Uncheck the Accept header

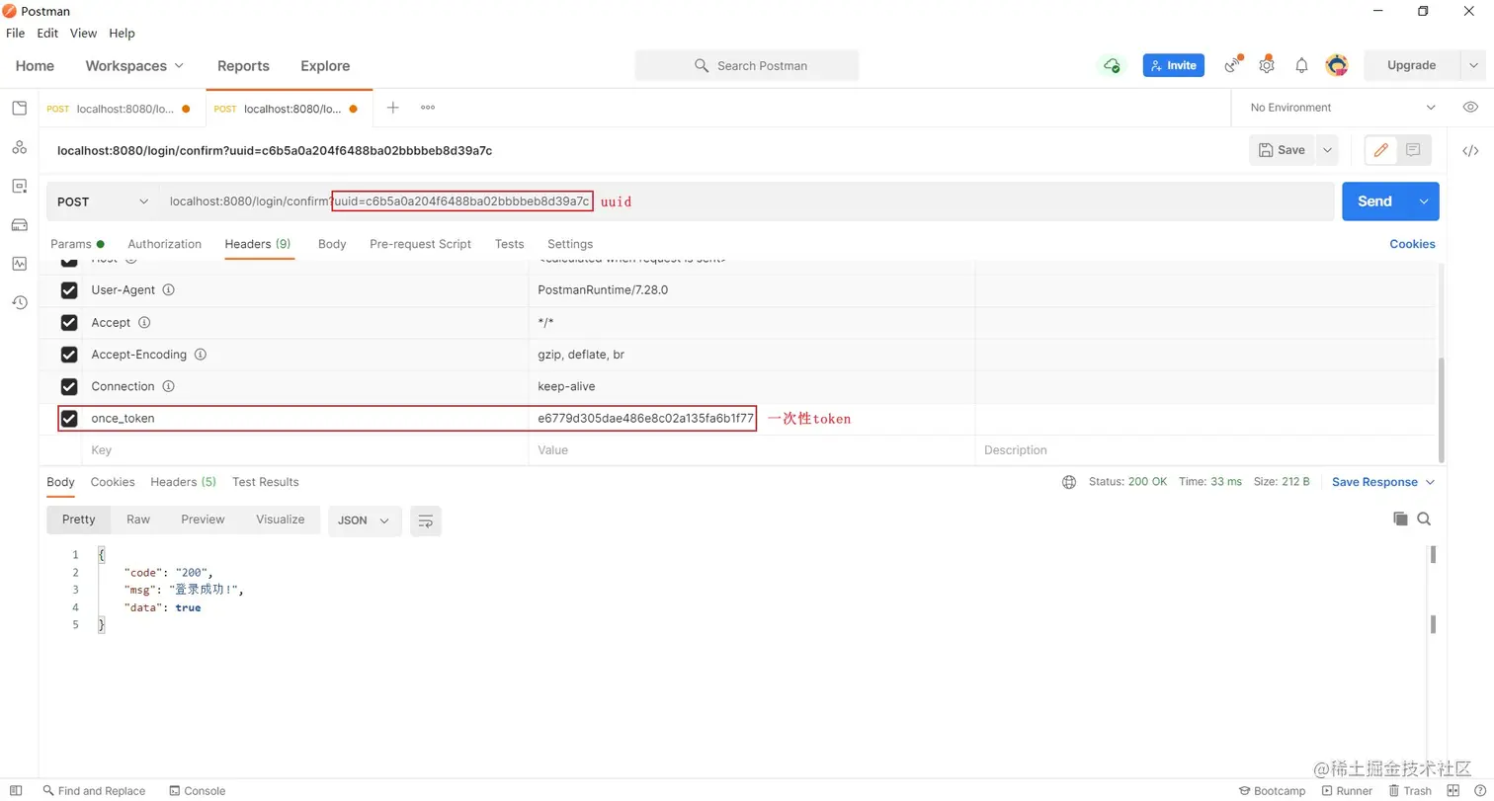(x=69, y=323)
